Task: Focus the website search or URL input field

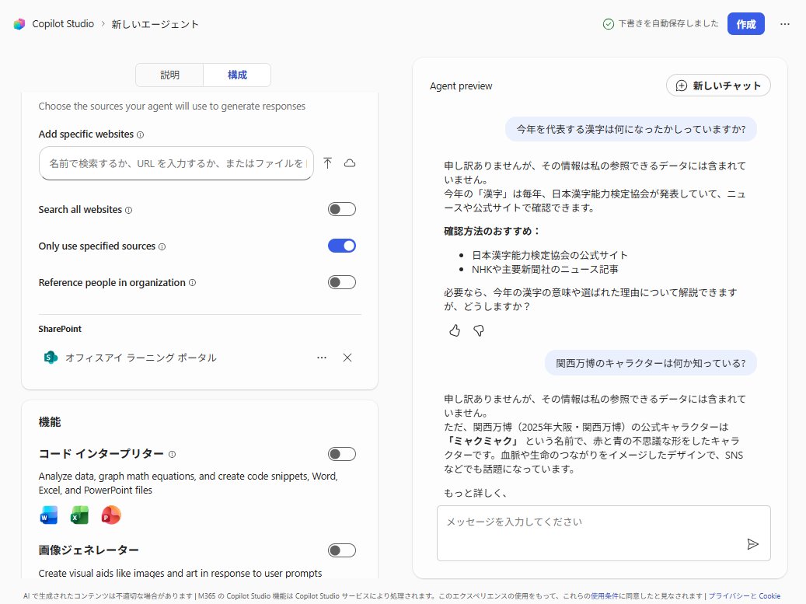Action: tap(176, 163)
